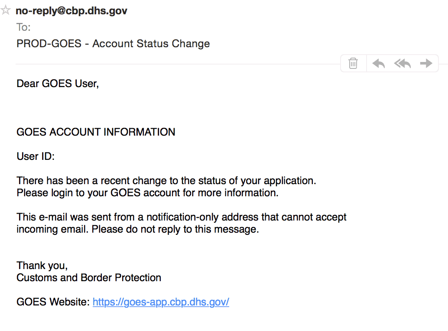This screenshot has height=331, width=448.
Task: Click the "Thank you," closing line
Action: pos(42,266)
